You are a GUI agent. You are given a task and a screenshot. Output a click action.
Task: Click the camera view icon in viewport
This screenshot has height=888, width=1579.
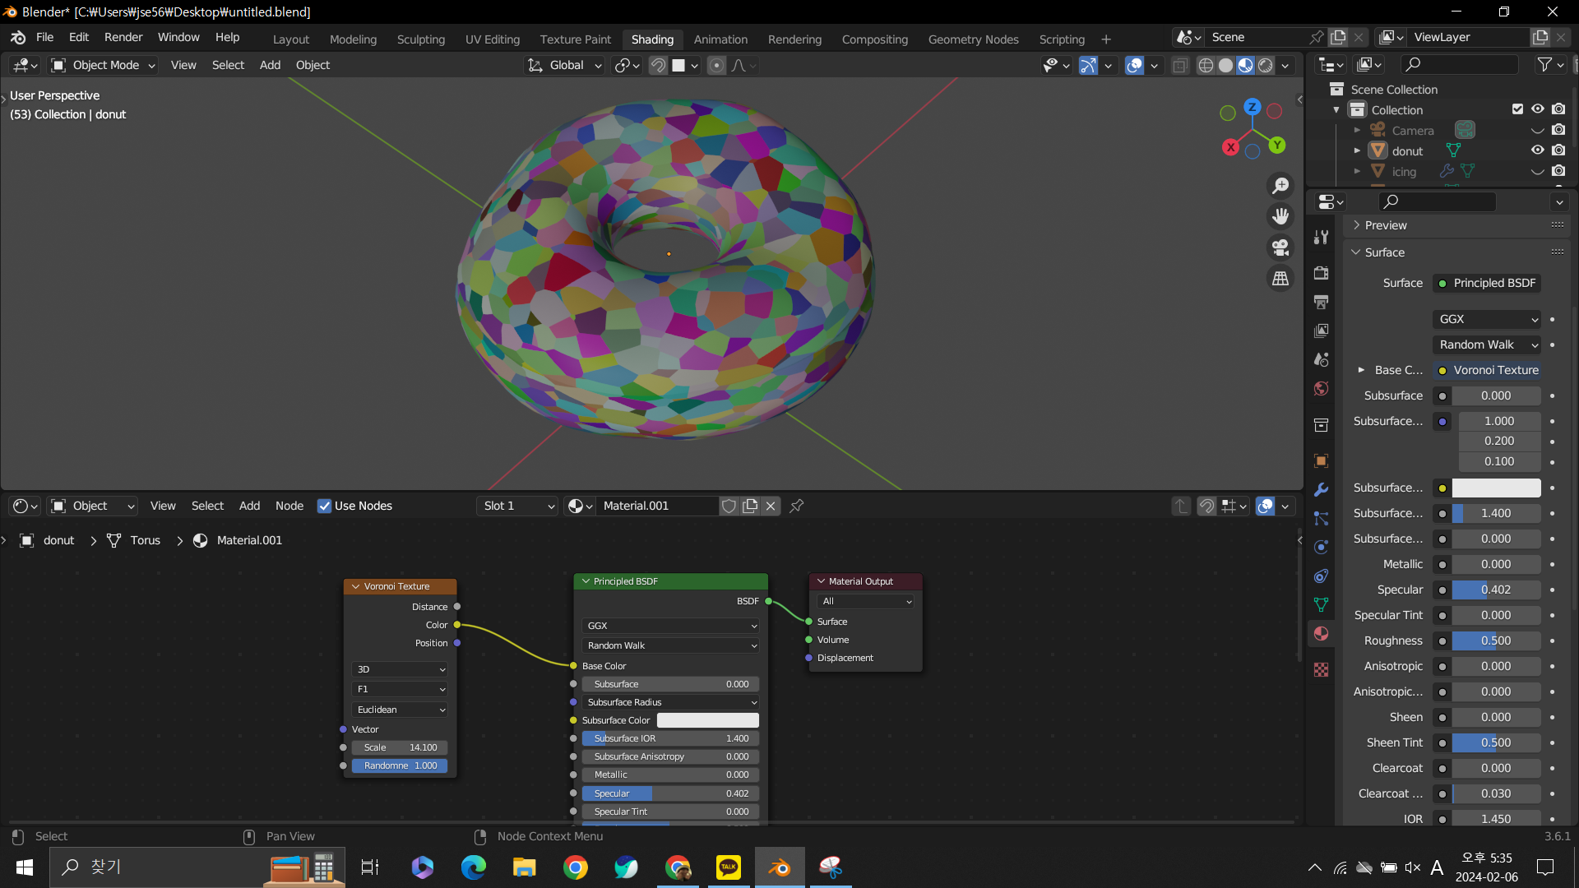[x=1280, y=247]
